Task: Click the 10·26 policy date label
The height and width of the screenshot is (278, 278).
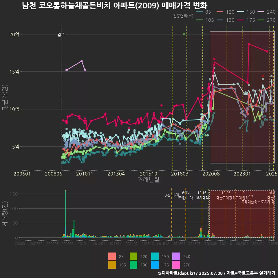Action: 226,193
